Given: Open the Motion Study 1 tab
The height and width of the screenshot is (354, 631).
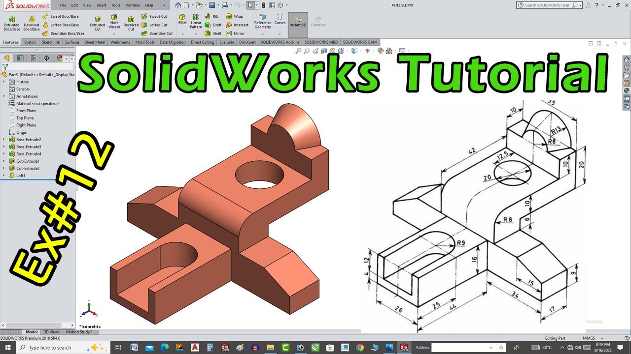Looking at the screenshot, I should [x=79, y=332].
